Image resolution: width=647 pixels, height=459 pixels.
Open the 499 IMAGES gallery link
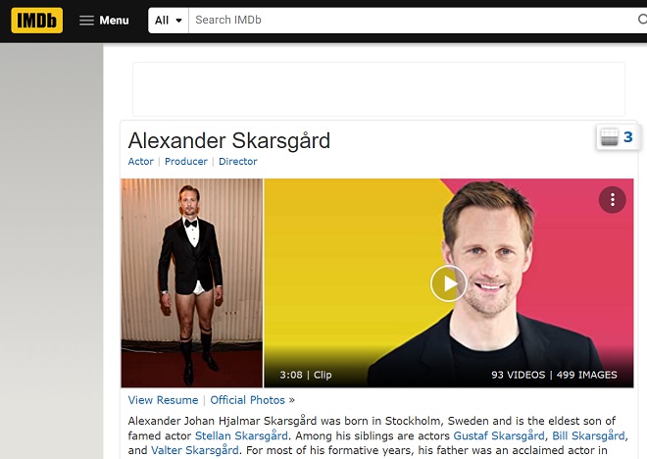(587, 375)
